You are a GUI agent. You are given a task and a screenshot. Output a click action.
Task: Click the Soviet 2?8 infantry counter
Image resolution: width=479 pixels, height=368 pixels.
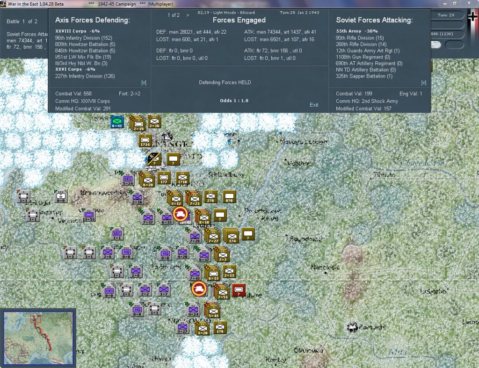click(x=211, y=197)
